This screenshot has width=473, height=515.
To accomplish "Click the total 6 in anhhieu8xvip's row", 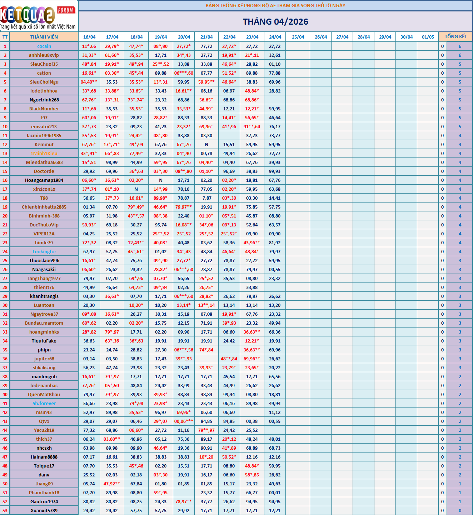I will click(x=460, y=55).
